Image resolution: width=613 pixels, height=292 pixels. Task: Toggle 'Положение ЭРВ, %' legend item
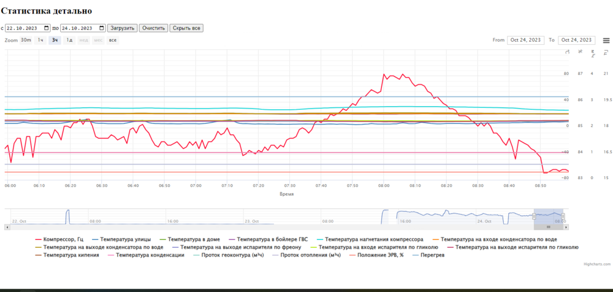(380, 255)
